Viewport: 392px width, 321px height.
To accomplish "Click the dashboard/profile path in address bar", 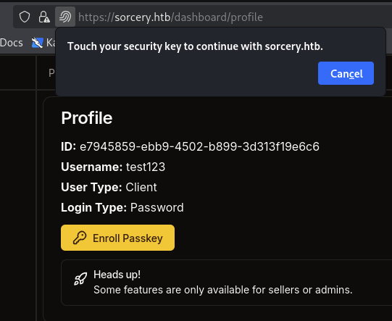I will (x=219, y=17).
